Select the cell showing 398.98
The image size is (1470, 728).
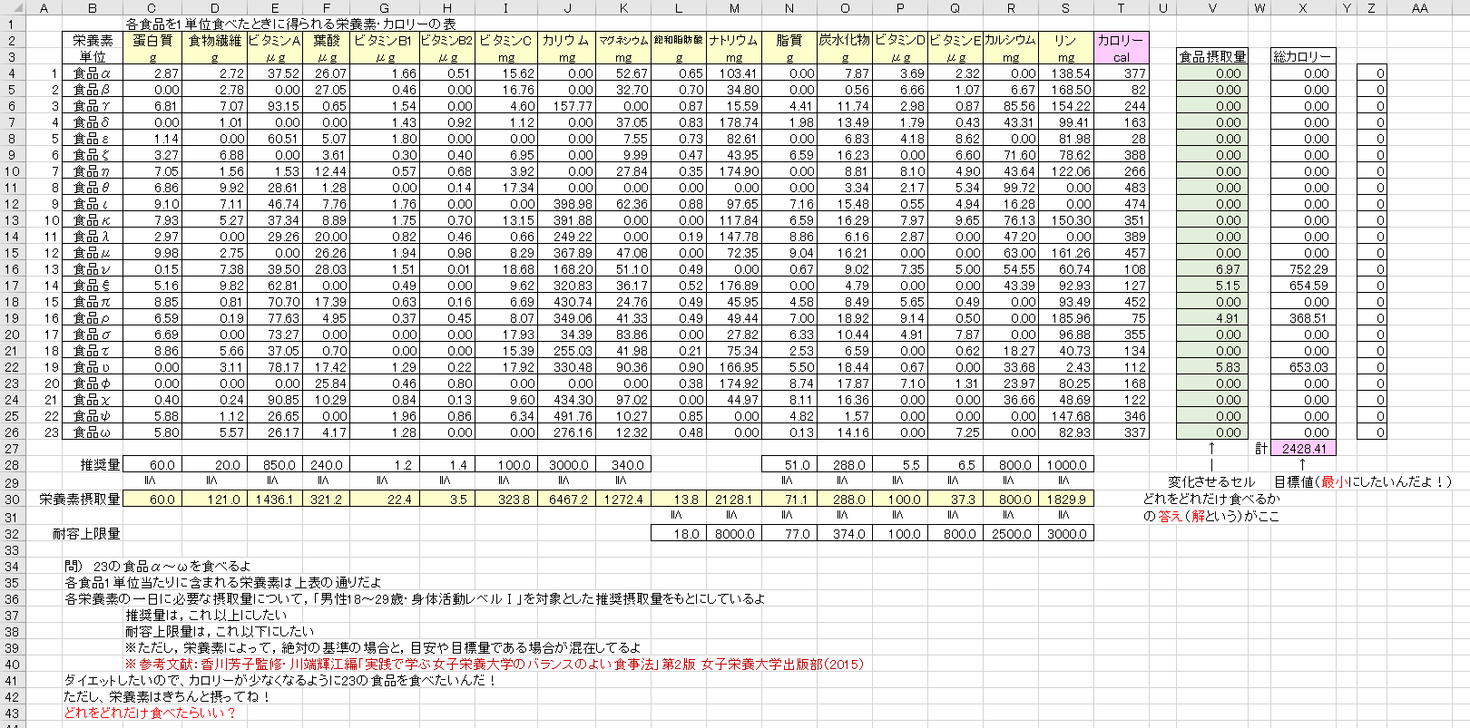pyautogui.click(x=567, y=204)
